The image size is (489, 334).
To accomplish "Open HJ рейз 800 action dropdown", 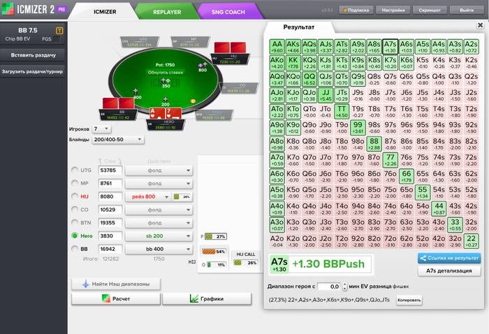I will [x=148, y=196].
